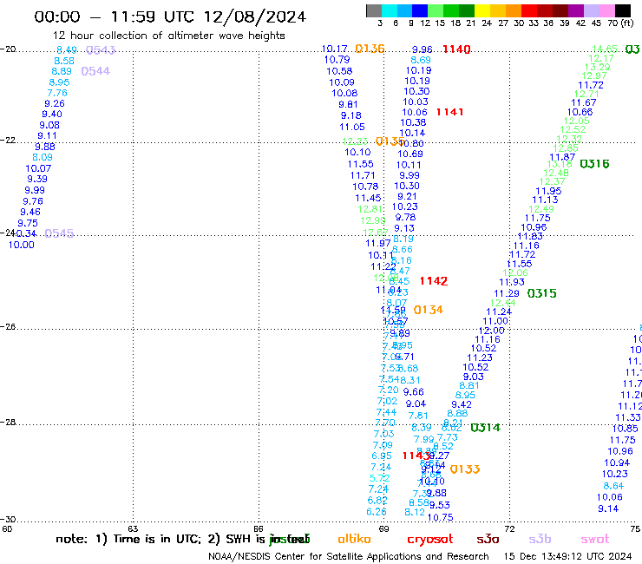The image size is (642, 564).
Task: Click the gray 3 ft legend swatch
Action: pyautogui.click(x=374, y=10)
